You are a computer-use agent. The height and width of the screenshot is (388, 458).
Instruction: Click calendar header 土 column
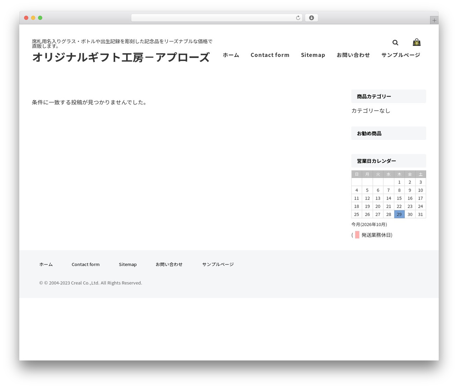420,174
